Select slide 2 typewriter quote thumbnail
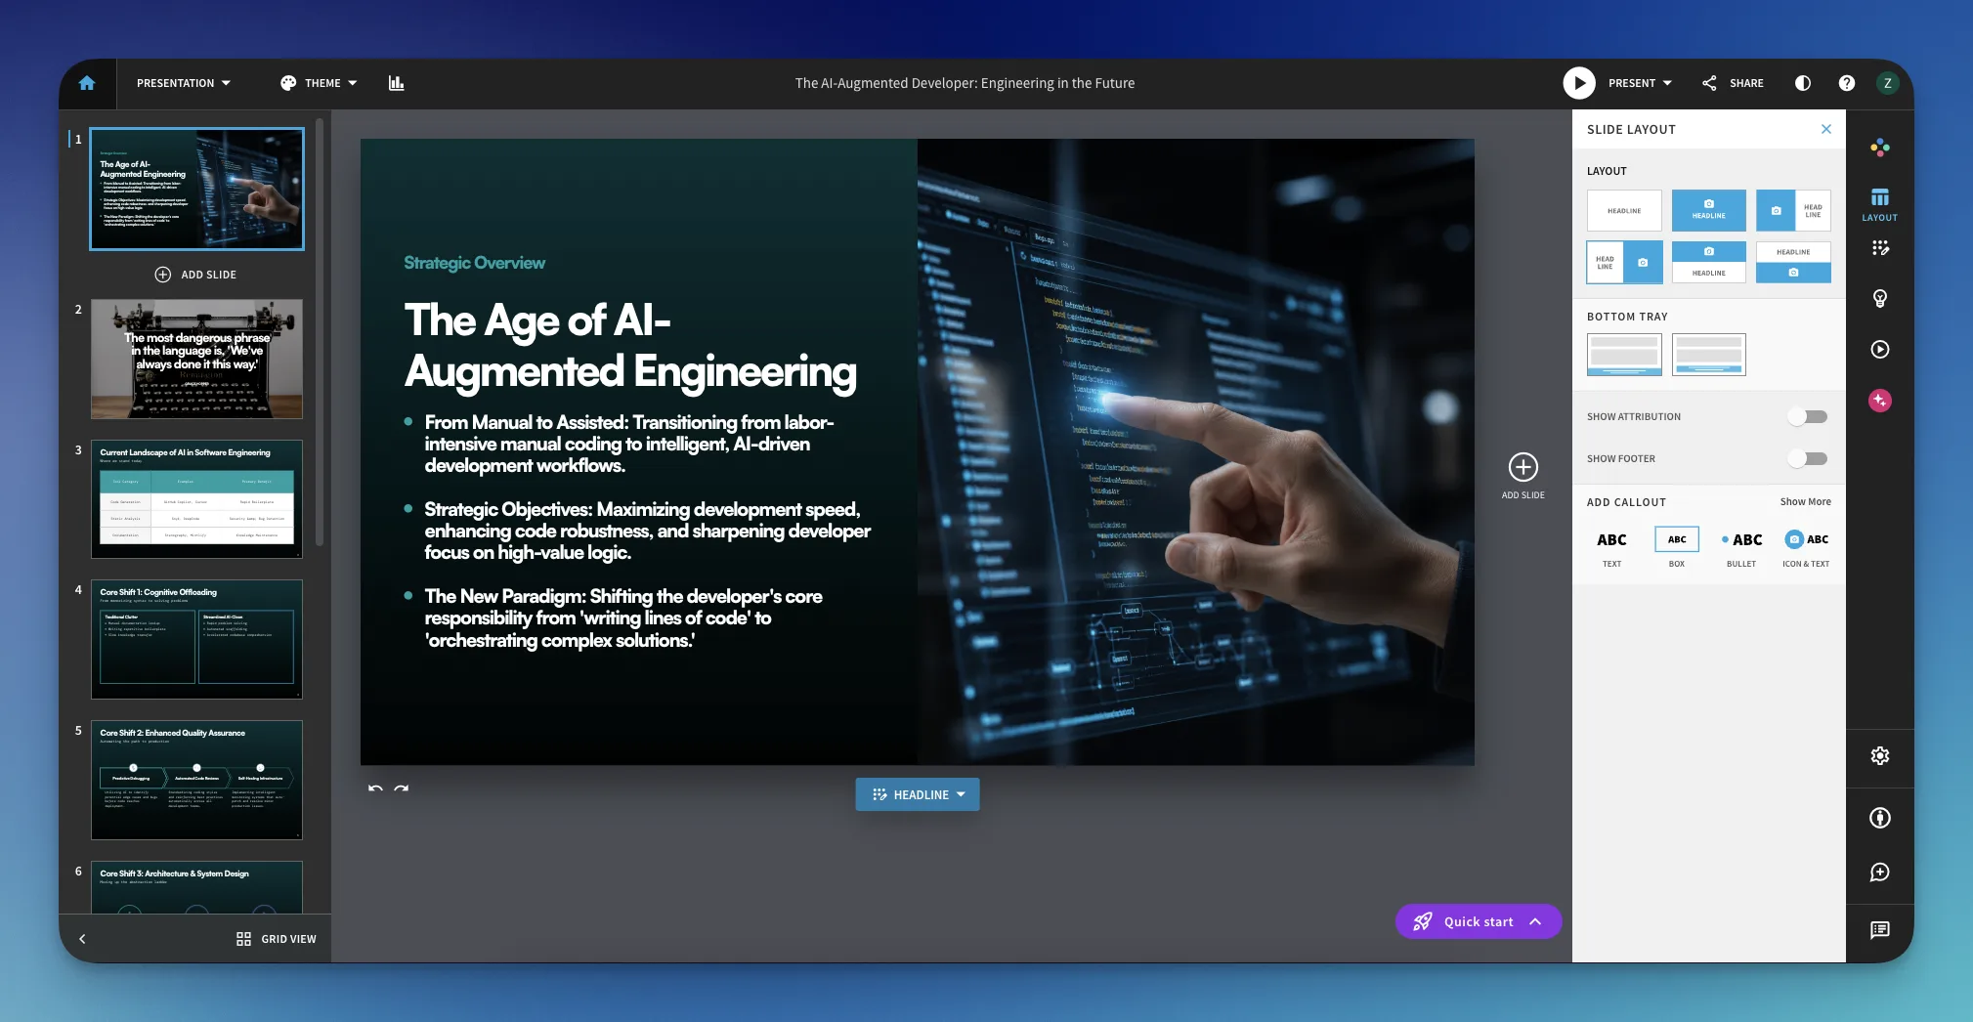This screenshot has height=1022, width=1973. coord(196,359)
